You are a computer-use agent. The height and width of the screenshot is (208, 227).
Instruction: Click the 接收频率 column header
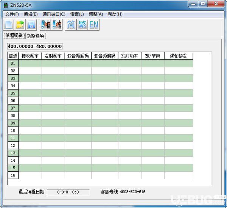30,56
